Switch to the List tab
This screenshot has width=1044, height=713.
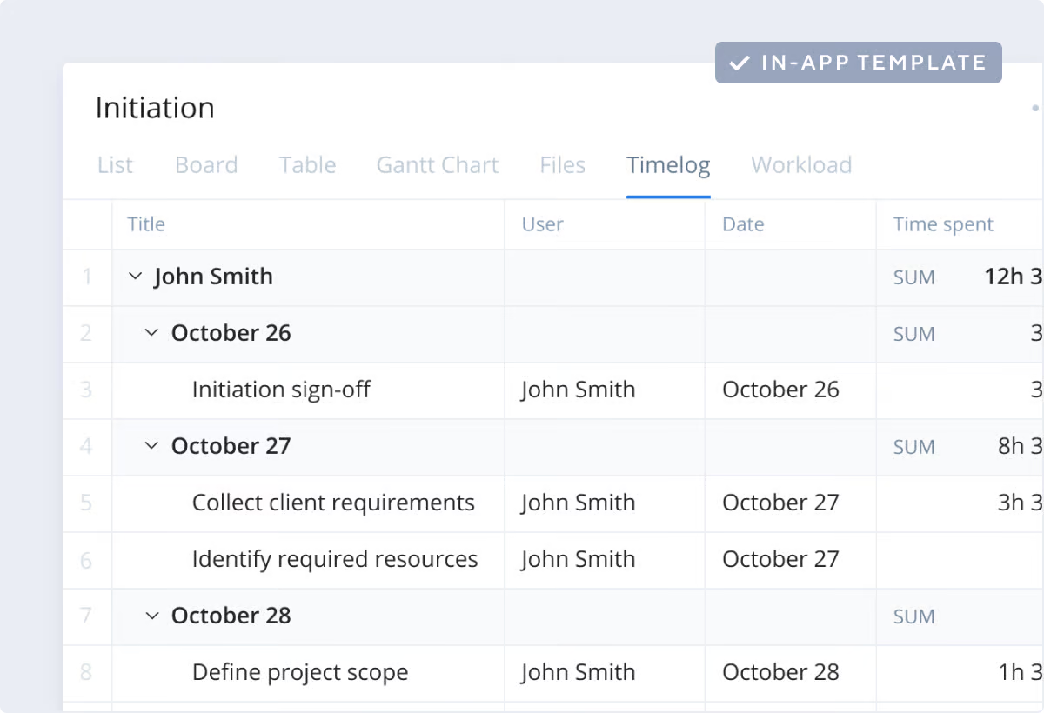(115, 165)
